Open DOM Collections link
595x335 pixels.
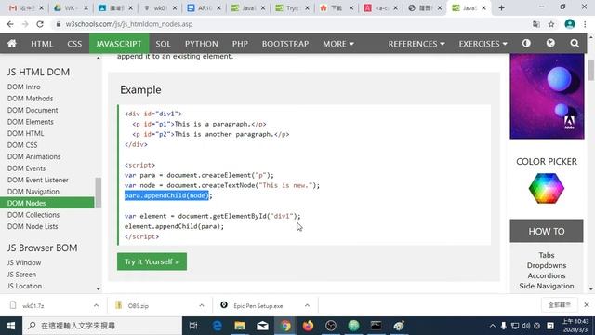[x=33, y=215]
